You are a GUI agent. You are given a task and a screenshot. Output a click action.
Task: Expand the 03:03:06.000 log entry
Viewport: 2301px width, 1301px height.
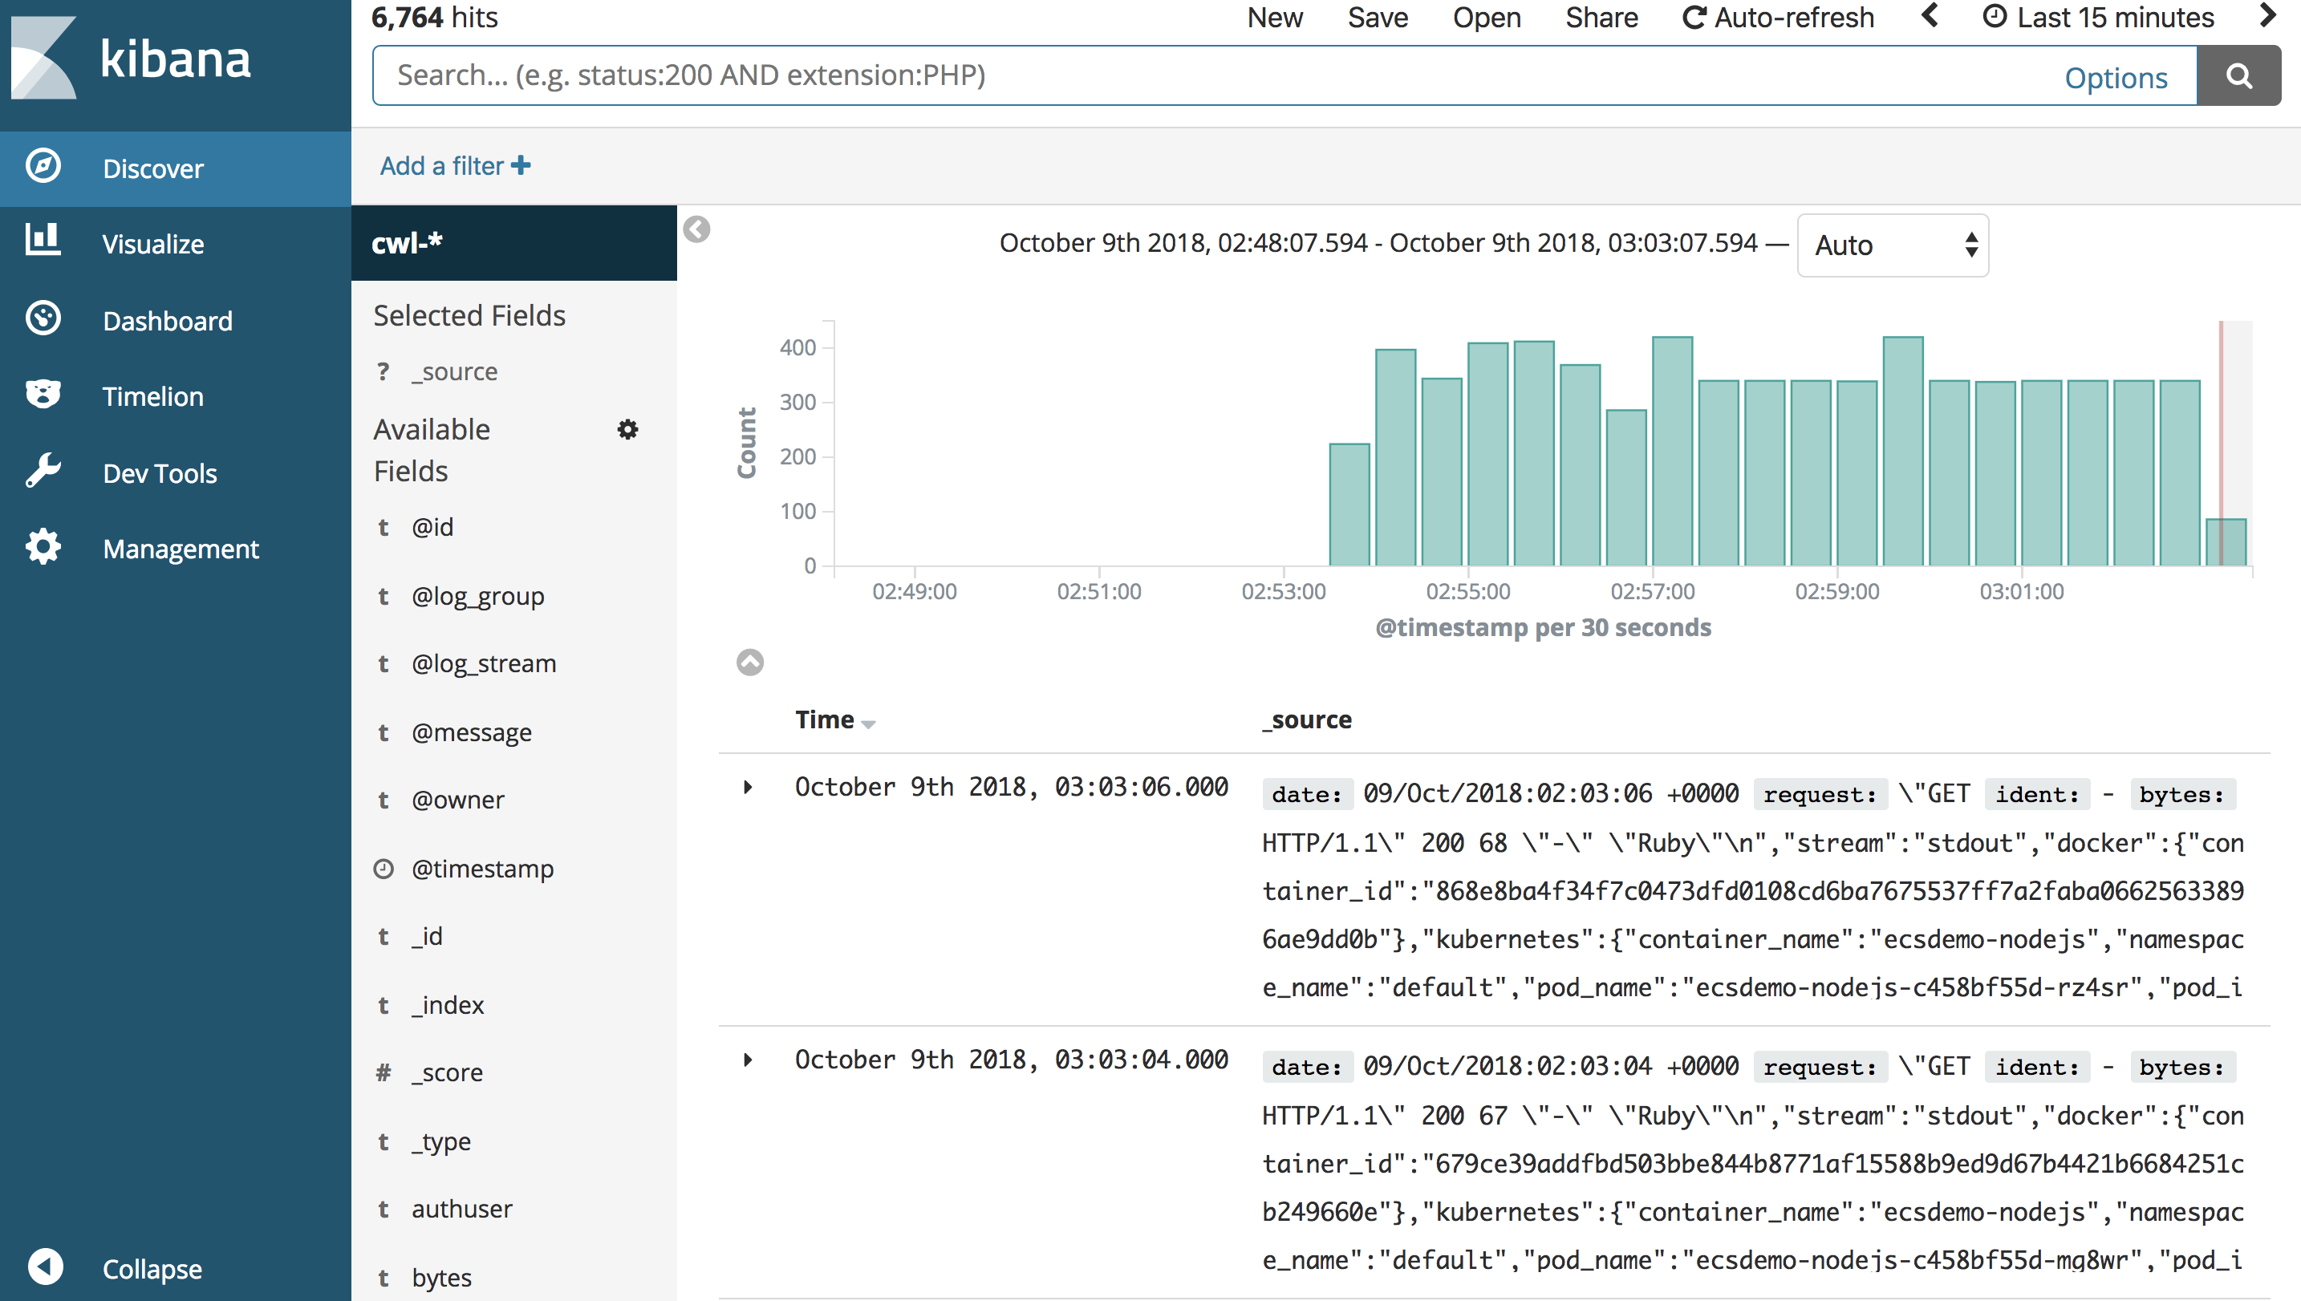click(x=749, y=788)
